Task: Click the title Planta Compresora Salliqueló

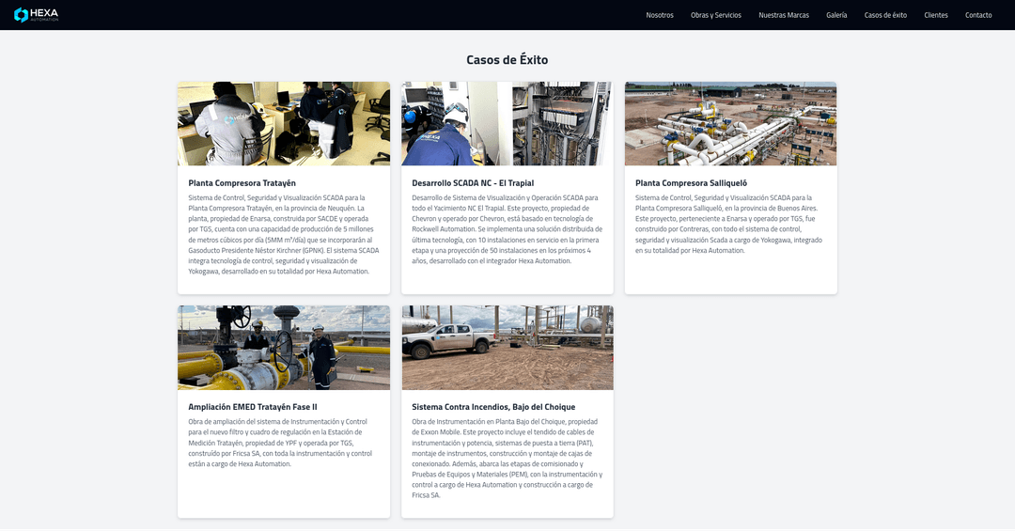Action: (x=692, y=183)
